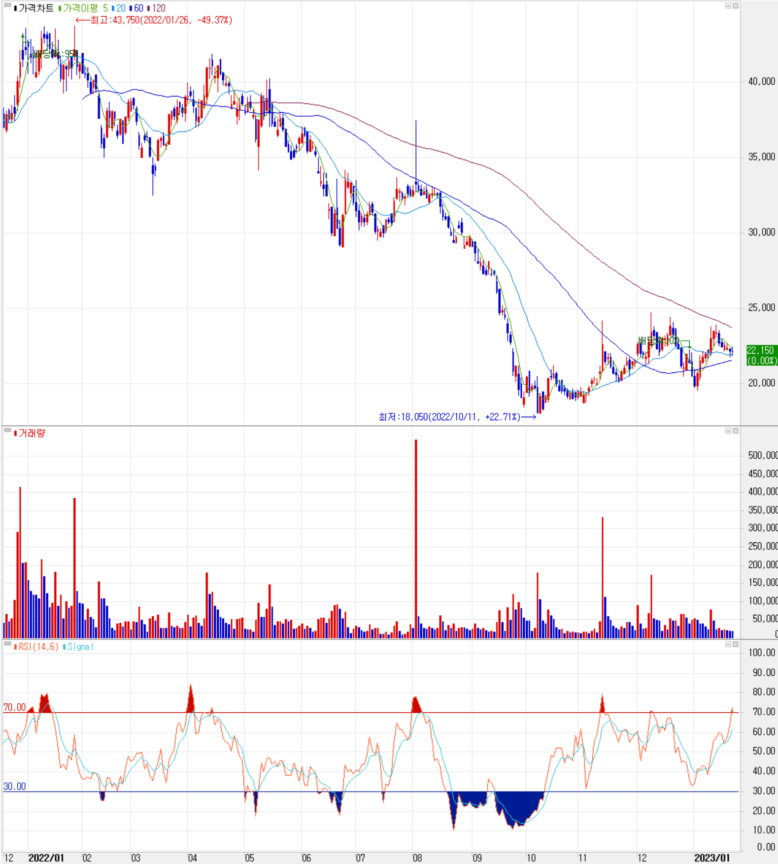The height and width of the screenshot is (864, 778).
Task: Click the 2022/01 date axis label
Action: pos(46,858)
